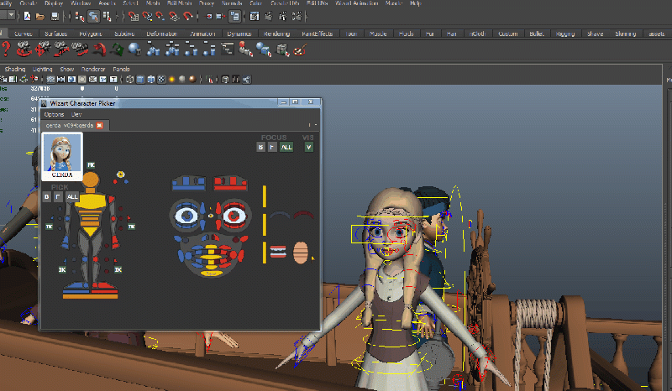This screenshot has height=391, width=672.
Task: Click the teeth mouth control icon
Action: tap(278, 251)
